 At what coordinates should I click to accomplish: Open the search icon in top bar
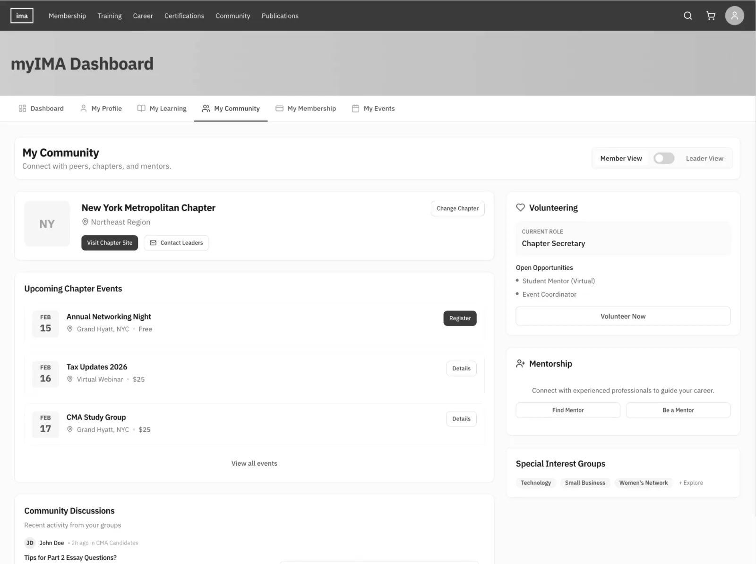[x=688, y=16]
